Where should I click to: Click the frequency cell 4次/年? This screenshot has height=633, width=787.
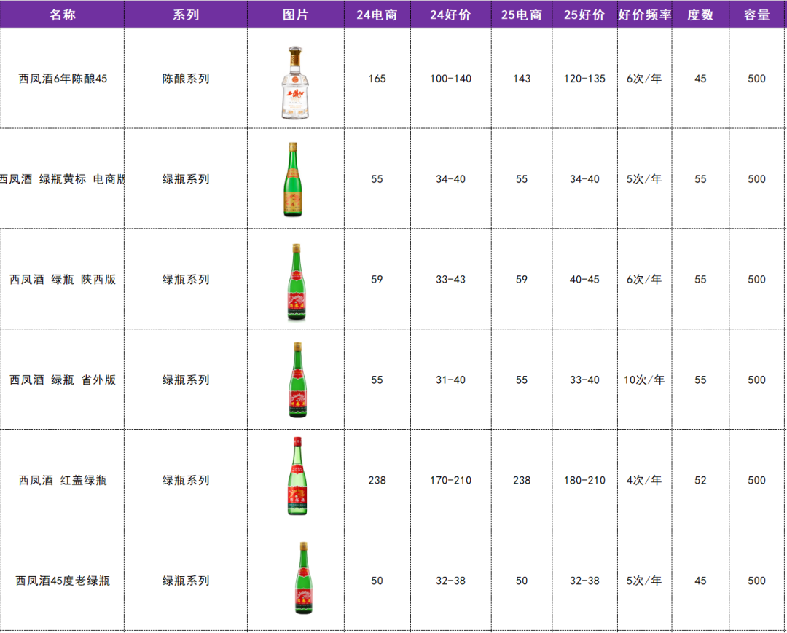(x=644, y=480)
